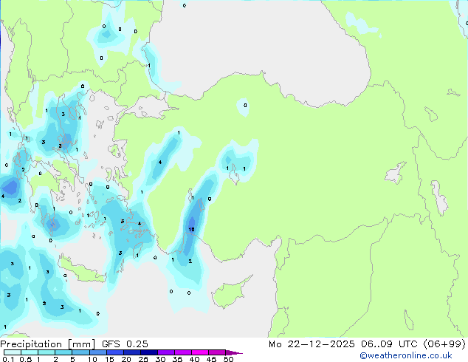Image resolution: width=468 pixels, height=362 pixels.
Task: Click the "4" value over western Turkey
Action: [160, 163]
